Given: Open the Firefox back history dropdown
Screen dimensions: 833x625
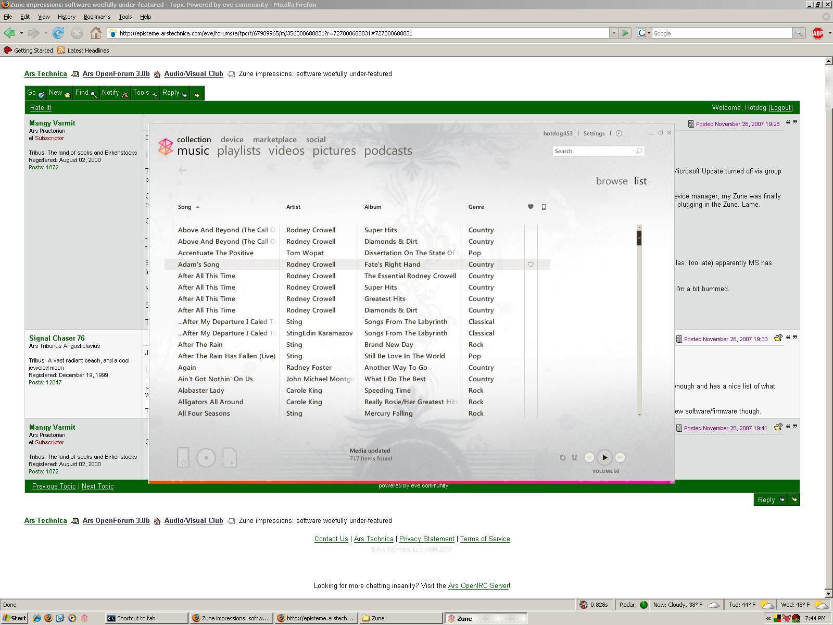Looking at the screenshot, I should pos(21,33).
